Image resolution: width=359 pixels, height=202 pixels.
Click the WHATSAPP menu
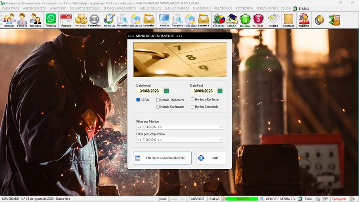[58, 9]
